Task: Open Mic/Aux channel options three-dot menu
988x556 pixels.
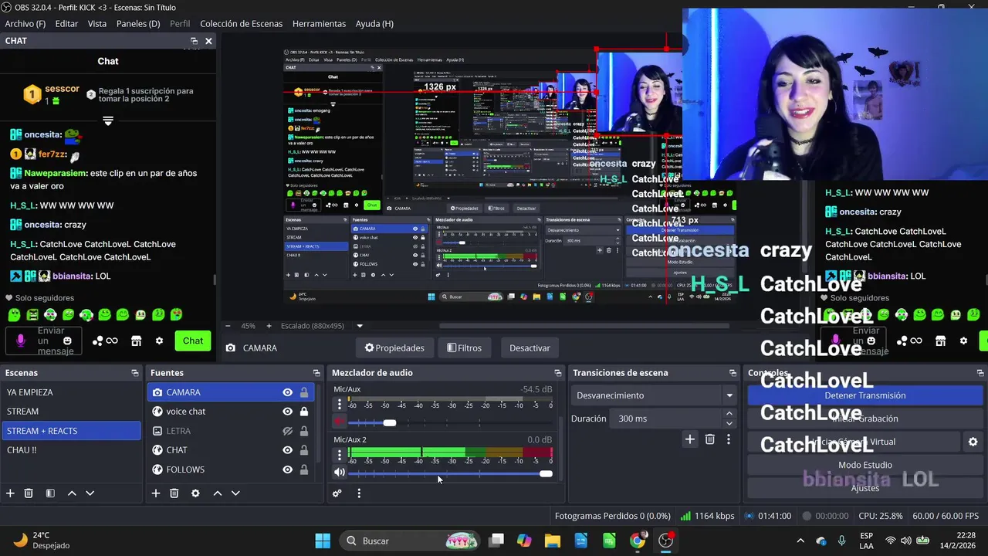Action: pos(339,404)
